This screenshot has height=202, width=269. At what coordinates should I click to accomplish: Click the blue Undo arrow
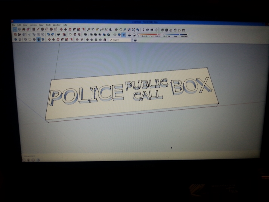pos(48,34)
